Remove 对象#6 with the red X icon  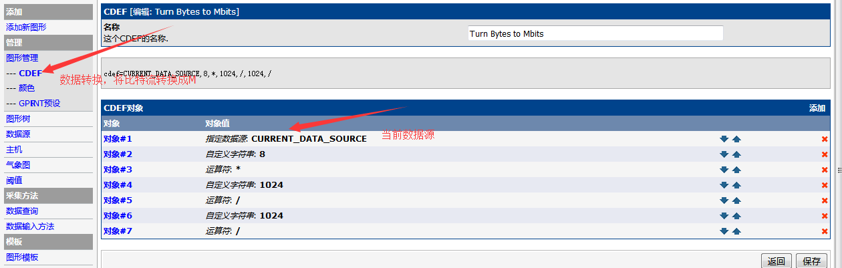pos(825,216)
